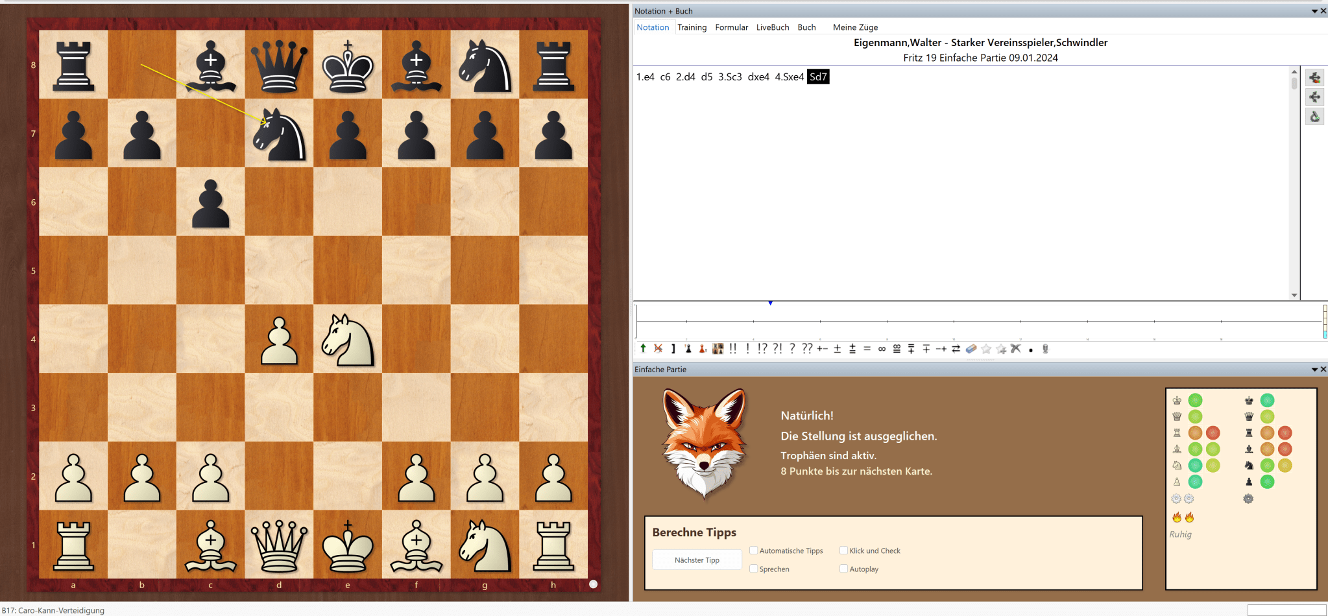Image resolution: width=1328 pixels, height=616 pixels.
Task: Insert the interesting move '!?' symbol
Action: click(x=763, y=348)
